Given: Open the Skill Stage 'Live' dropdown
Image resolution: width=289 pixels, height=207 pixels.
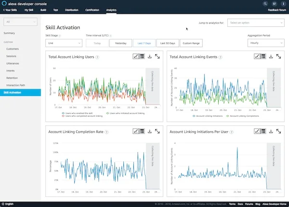Looking at the screenshot, I should coord(64,43).
